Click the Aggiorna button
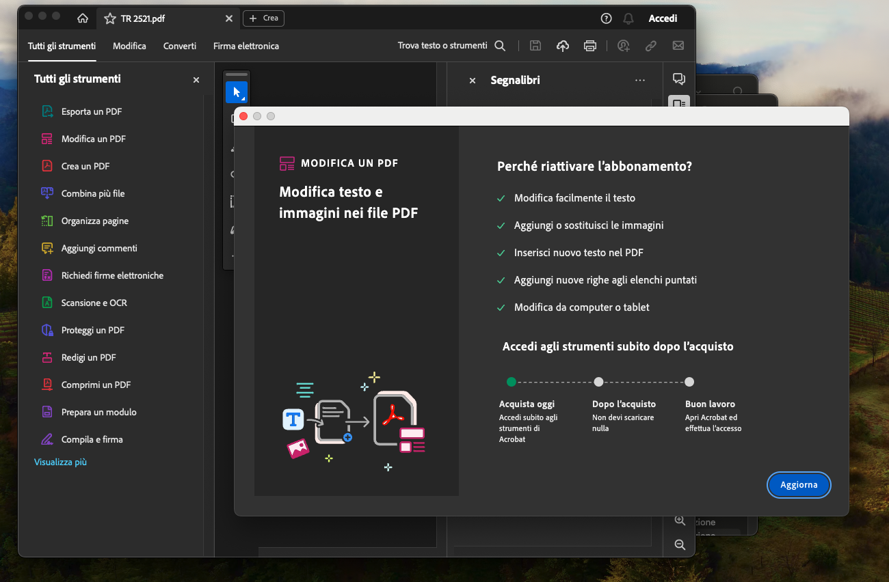Image resolution: width=889 pixels, height=582 pixels. click(799, 484)
